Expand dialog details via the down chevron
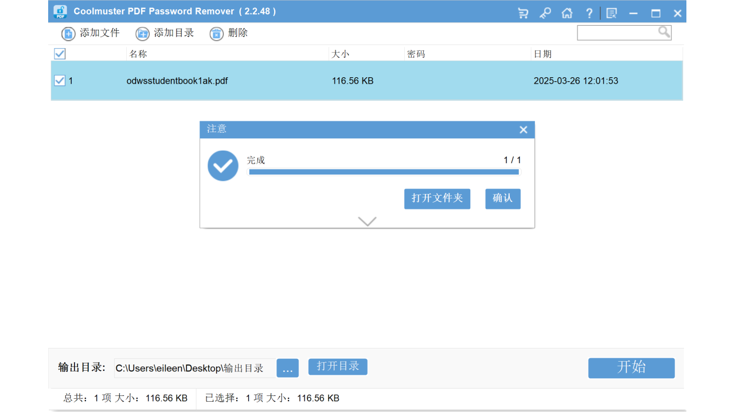The image size is (734, 412). [367, 221]
